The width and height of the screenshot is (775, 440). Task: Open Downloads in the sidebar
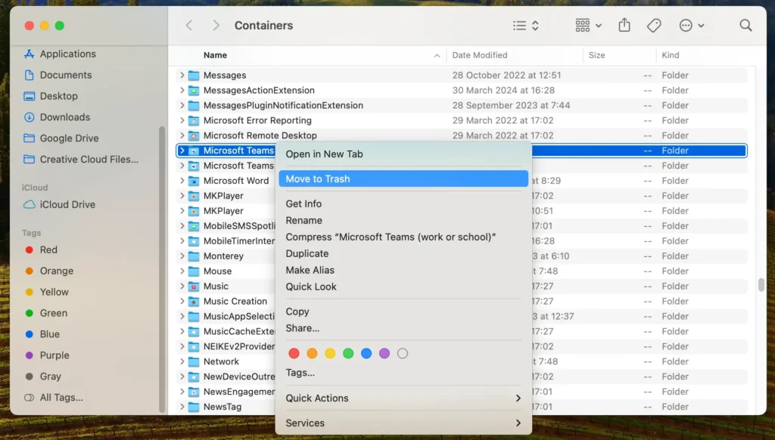coord(57,117)
